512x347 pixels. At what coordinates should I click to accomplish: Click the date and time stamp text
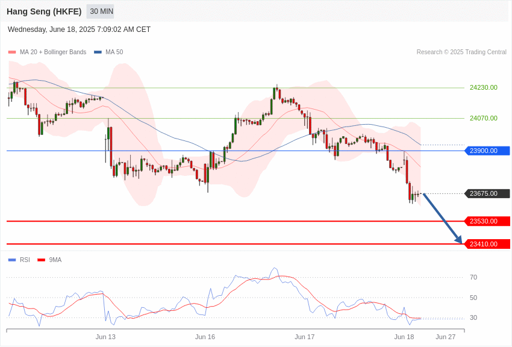(x=79, y=30)
